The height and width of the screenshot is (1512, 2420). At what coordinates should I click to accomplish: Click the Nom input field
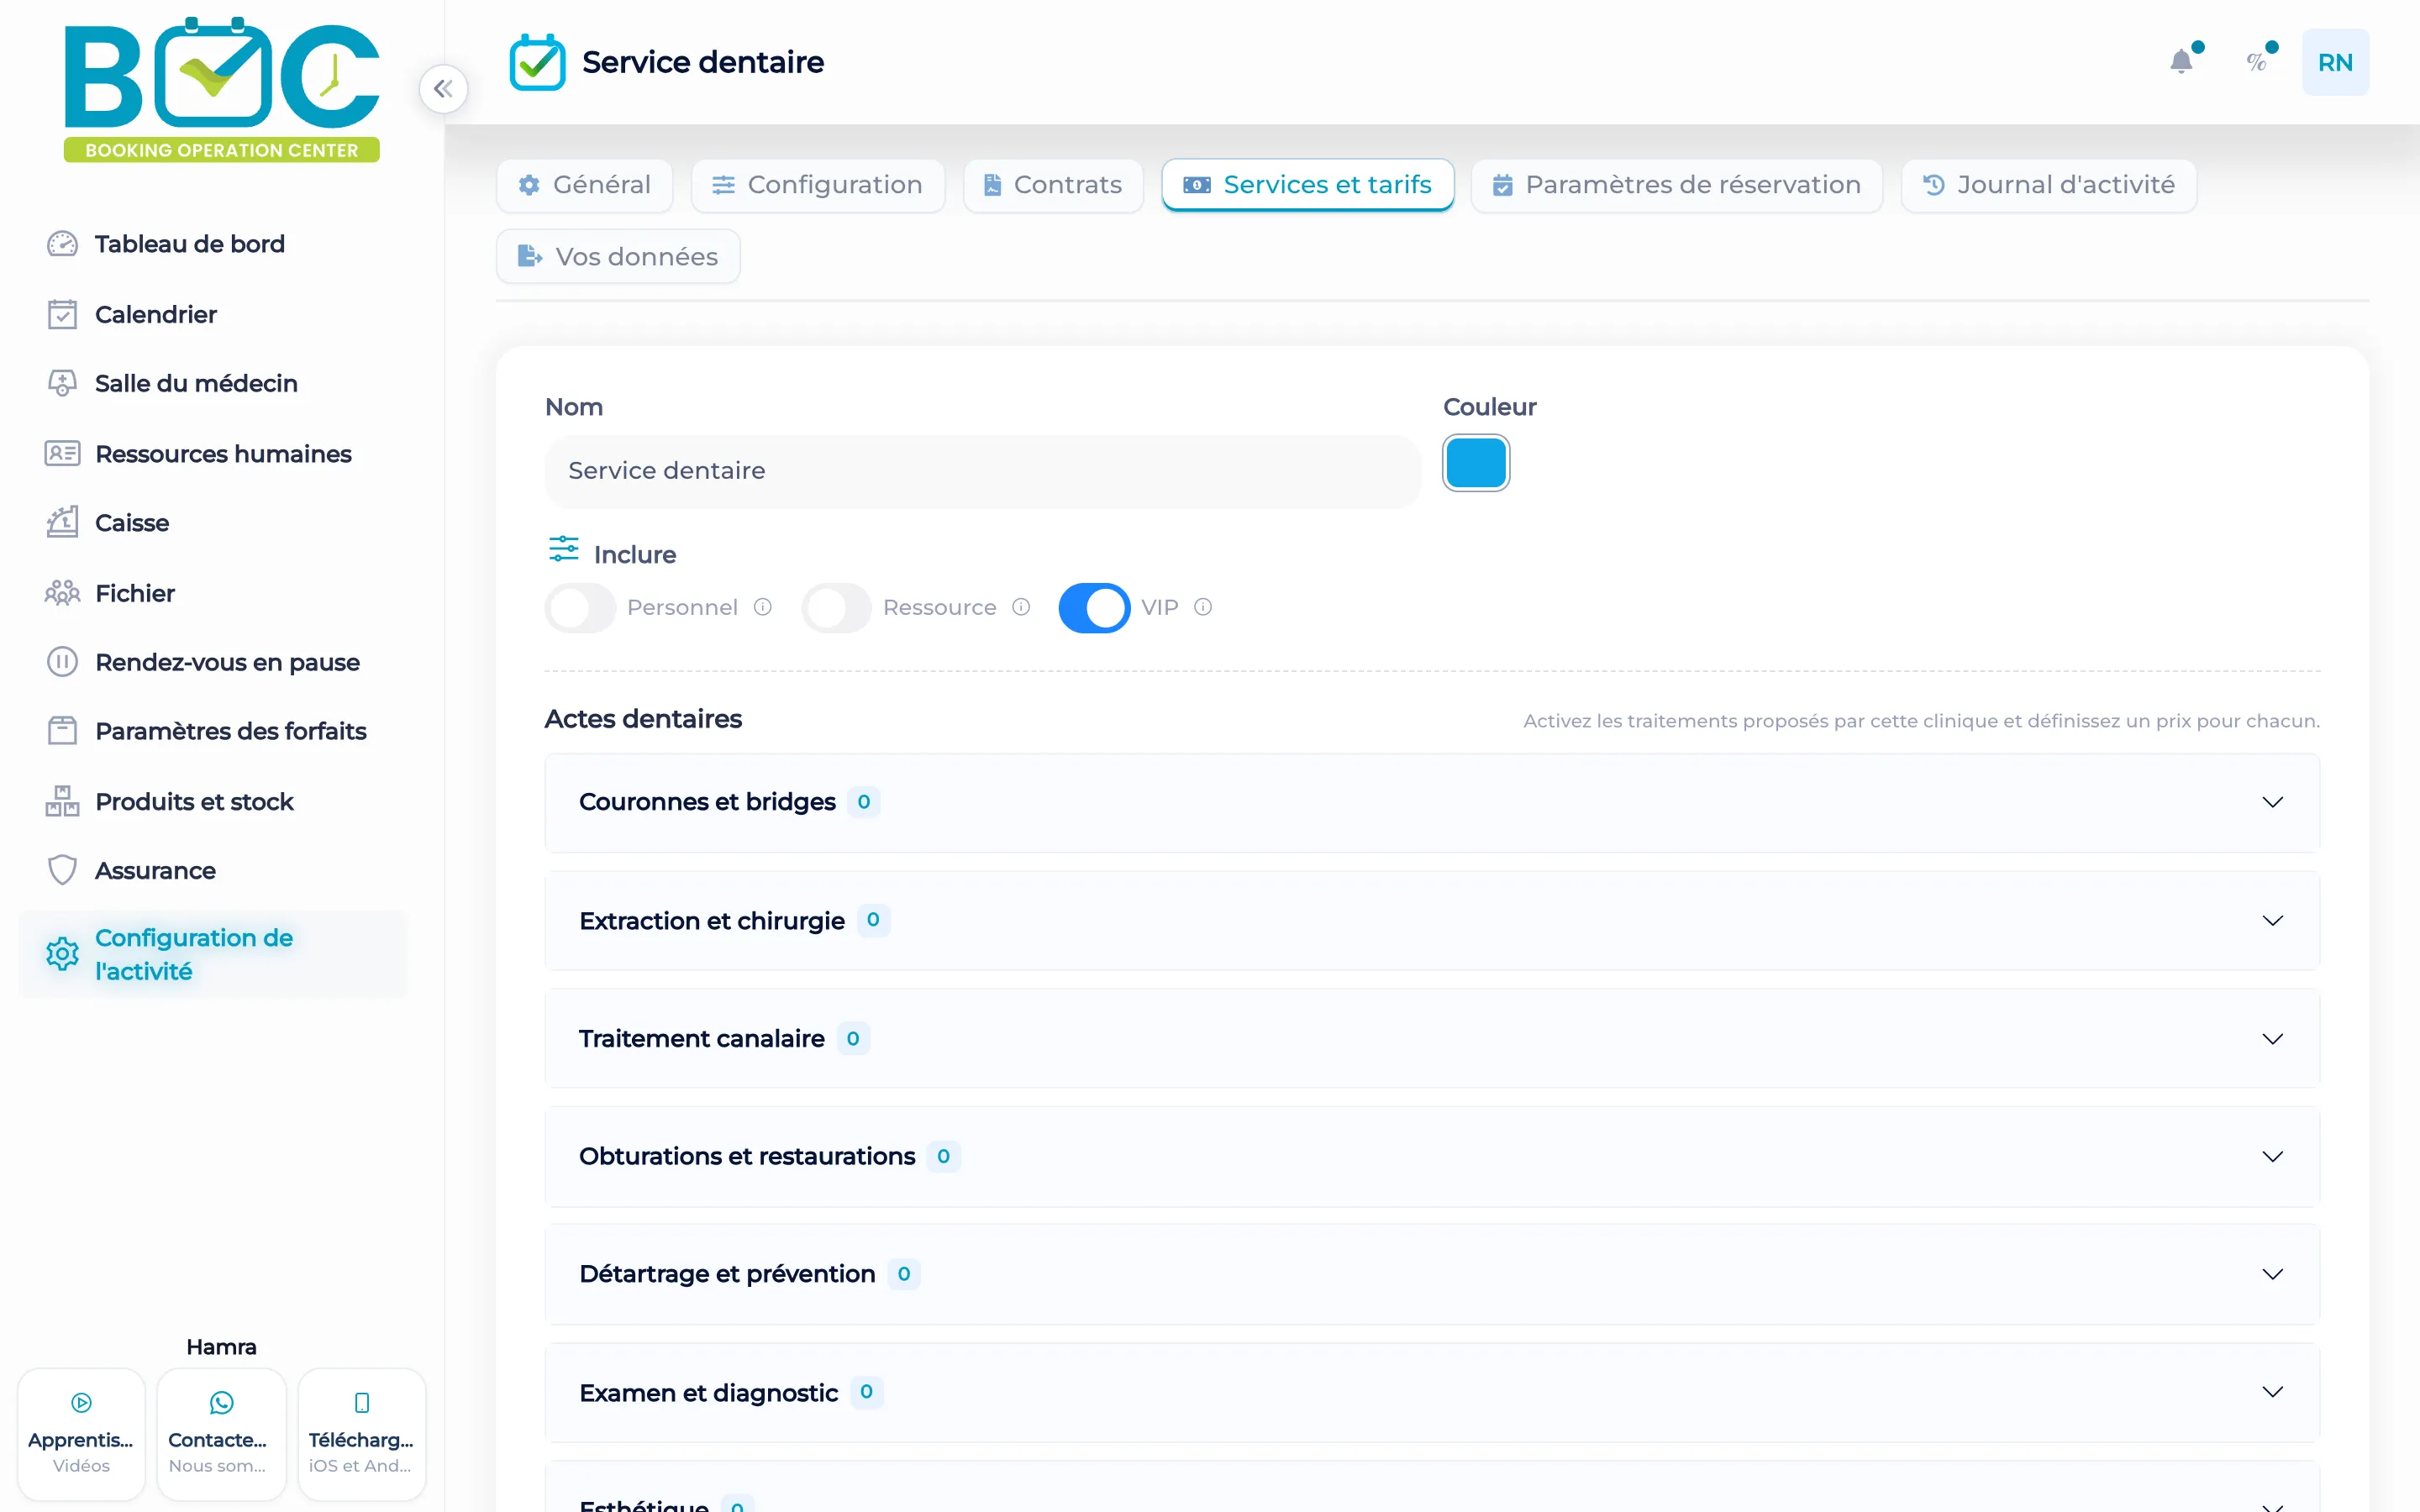tap(982, 471)
